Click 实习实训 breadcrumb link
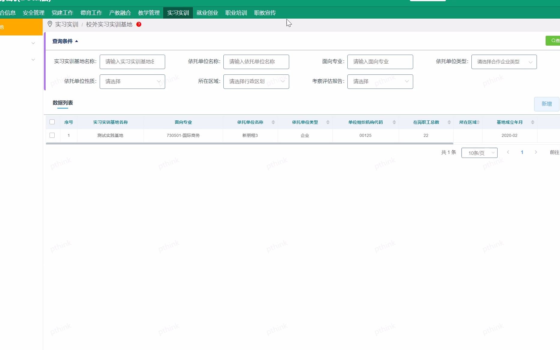This screenshot has width=560, height=350. pos(67,24)
